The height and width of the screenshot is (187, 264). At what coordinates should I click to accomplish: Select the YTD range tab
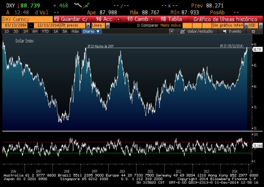(45, 31)
